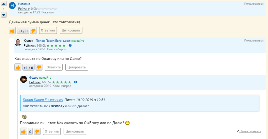Open rating help icon beside Попов's stars
This screenshot has height=139, width=268.
tap(70, 45)
